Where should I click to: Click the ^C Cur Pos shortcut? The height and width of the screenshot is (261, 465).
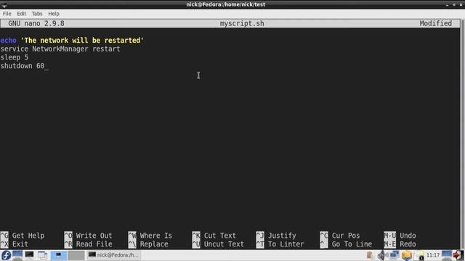click(340, 236)
